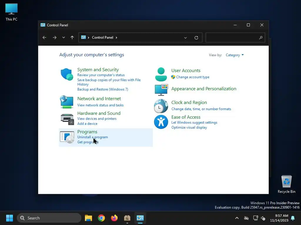Click Change account type
This screenshot has height=225, width=301.
[193, 77]
